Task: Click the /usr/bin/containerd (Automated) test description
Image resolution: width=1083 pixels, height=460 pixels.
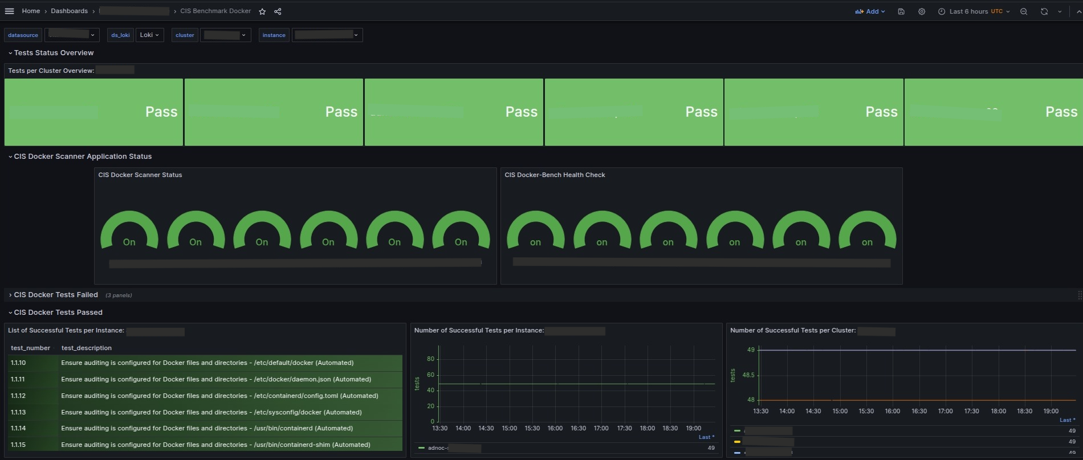Action: (x=207, y=428)
